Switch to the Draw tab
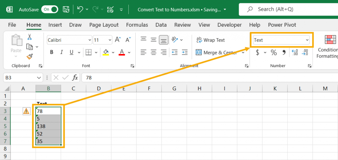The width and height of the screenshot is (338, 160). click(76, 25)
